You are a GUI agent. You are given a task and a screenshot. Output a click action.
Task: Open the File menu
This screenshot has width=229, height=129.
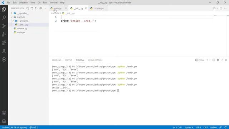(x=9, y=3)
